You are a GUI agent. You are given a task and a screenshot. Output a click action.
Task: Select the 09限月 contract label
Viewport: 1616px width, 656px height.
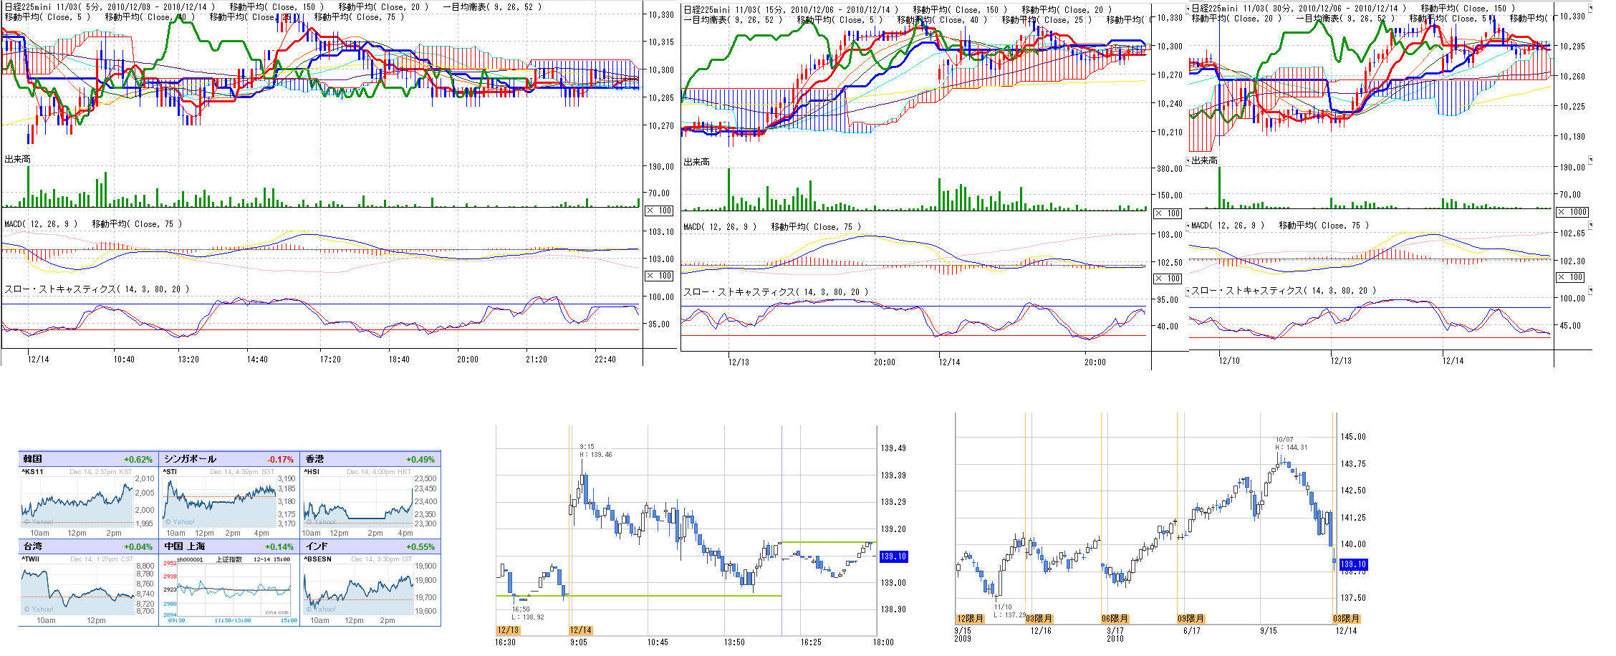pos(1191,619)
